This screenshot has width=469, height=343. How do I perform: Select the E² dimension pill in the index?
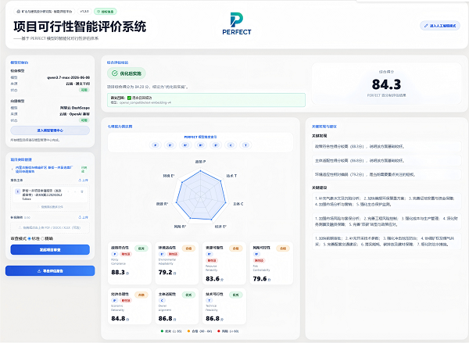pyautogui.click(x=216, y=145)
